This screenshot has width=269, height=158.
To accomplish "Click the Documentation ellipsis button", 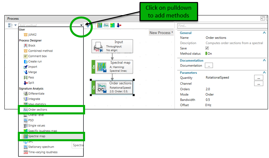I will 209,66.
